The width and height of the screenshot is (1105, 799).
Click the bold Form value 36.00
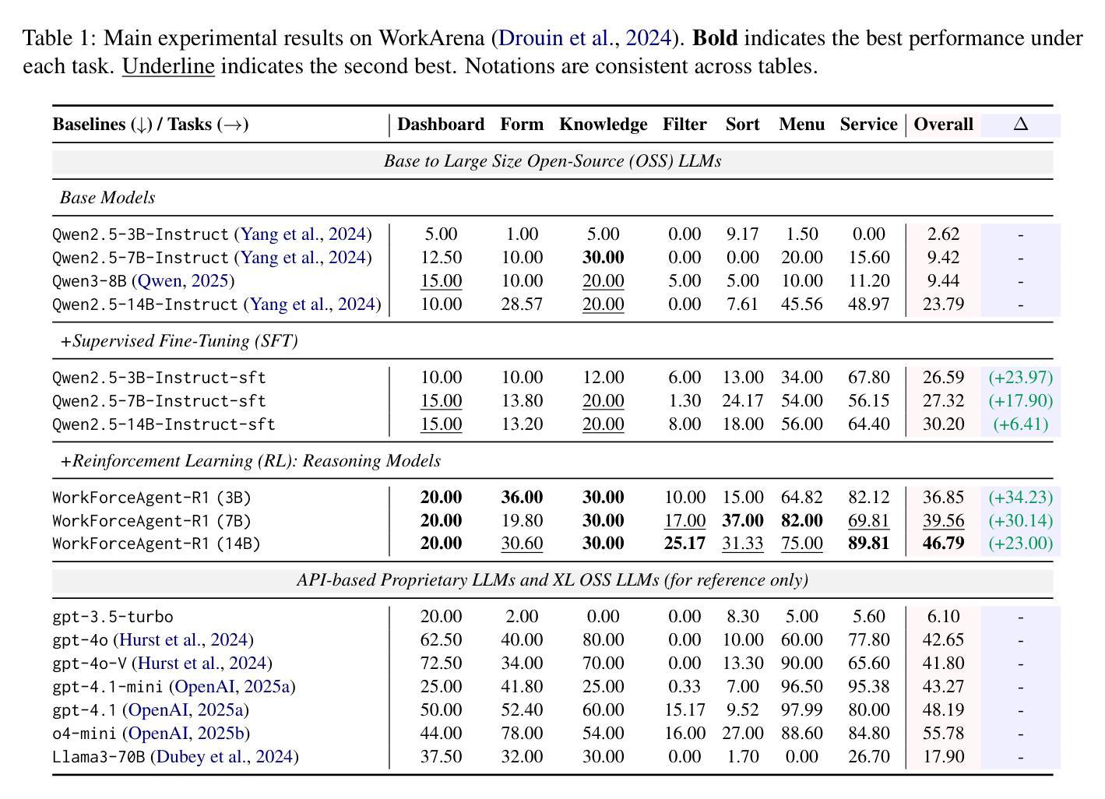coord(522,498)
